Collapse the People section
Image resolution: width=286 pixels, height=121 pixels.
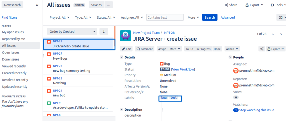[230, 57]
